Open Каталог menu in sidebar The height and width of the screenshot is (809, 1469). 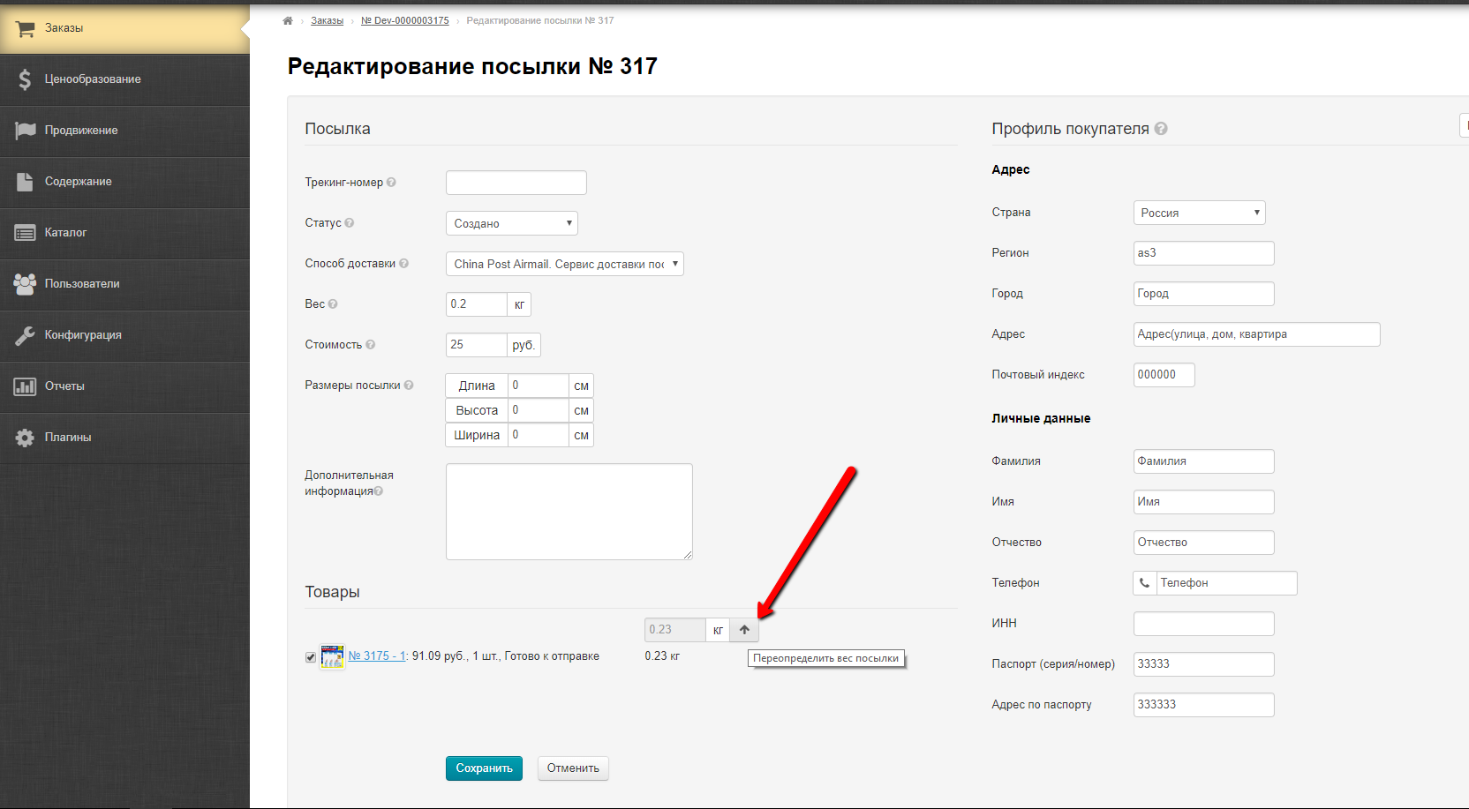(124, 233)
